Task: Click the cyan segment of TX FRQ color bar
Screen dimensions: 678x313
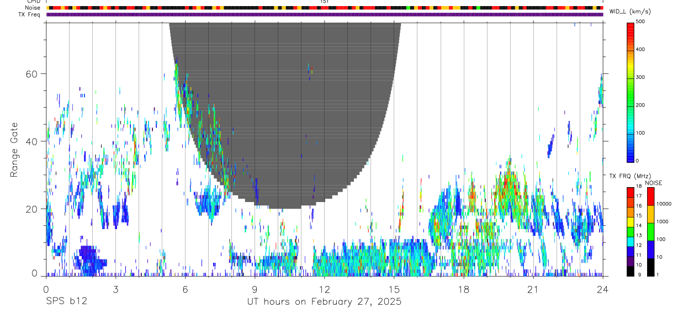Action: tap(631, 242)
